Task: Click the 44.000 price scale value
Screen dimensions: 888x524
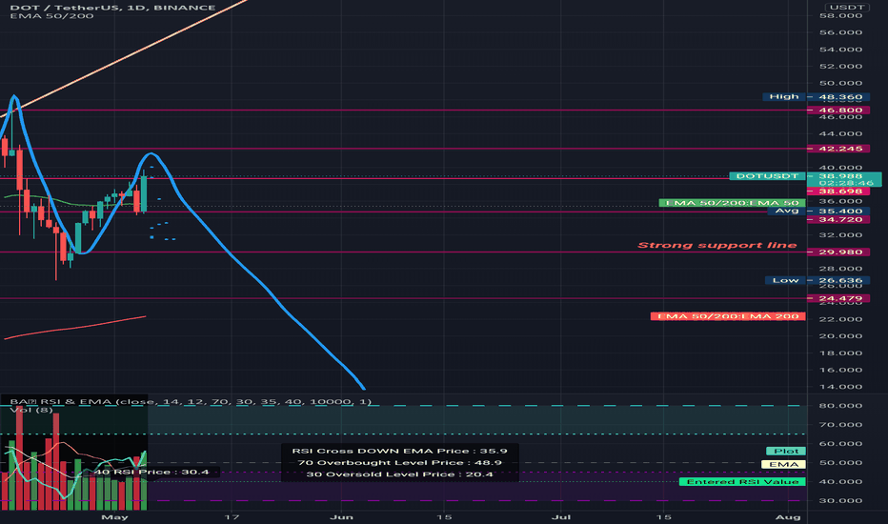Action: click(x=840, y=133)
